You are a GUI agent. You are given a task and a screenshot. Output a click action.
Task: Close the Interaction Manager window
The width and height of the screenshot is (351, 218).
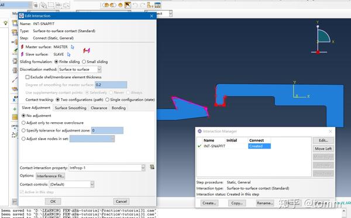click(x=331, y=132)
